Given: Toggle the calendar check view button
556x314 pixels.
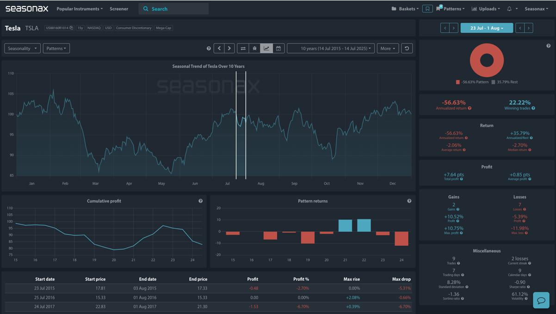Looking at the screenshot, I should tap(278, 48).
